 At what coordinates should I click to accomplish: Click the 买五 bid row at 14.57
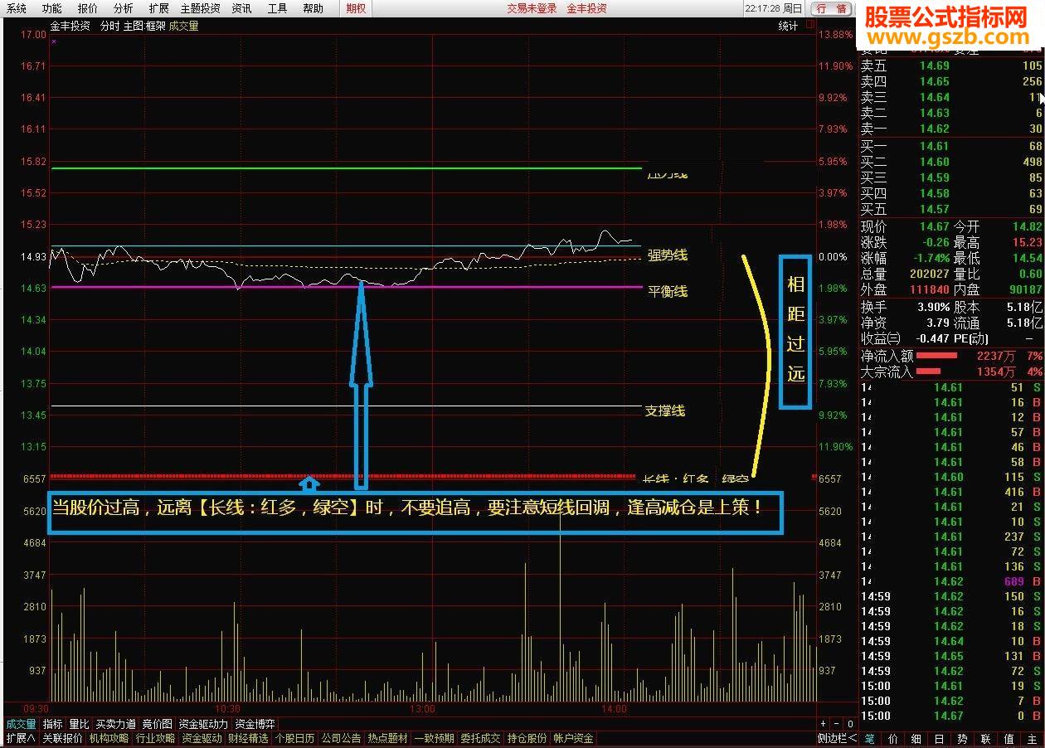coord(951,209)
